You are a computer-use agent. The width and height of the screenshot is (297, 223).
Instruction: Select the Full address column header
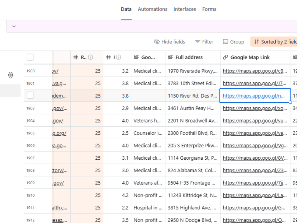[193, 57]
